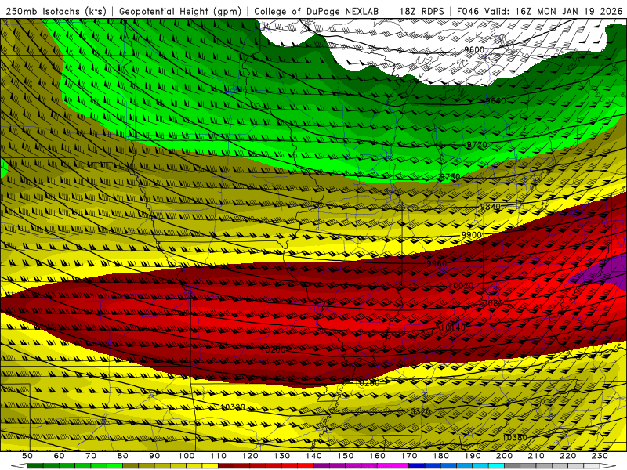Screen dimensions: 627x470
Task: Click the 9660 height contour label
Action: (495, 101)
